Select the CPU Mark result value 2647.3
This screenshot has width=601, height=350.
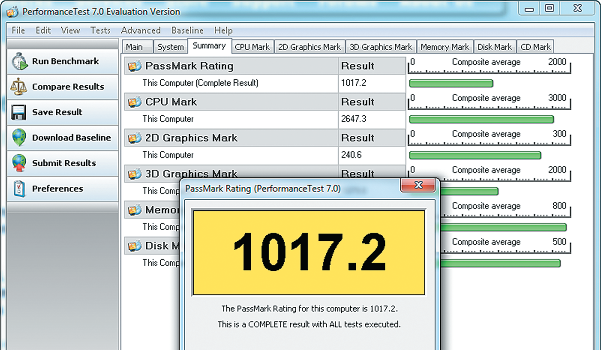point(353,119)
